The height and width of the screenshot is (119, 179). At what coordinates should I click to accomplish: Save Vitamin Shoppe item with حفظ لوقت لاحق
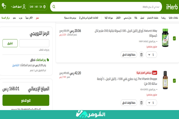pos(129,103)
